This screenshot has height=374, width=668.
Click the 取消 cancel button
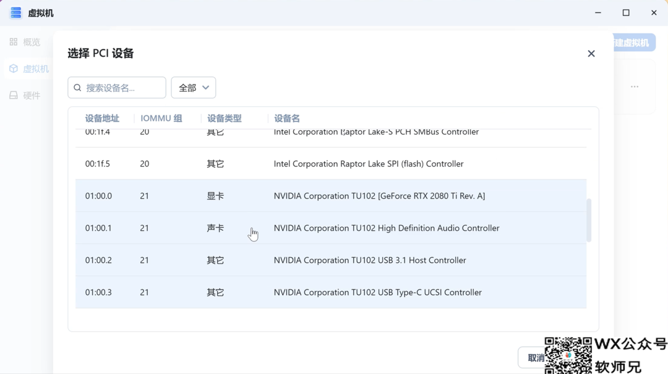(531, 358)
